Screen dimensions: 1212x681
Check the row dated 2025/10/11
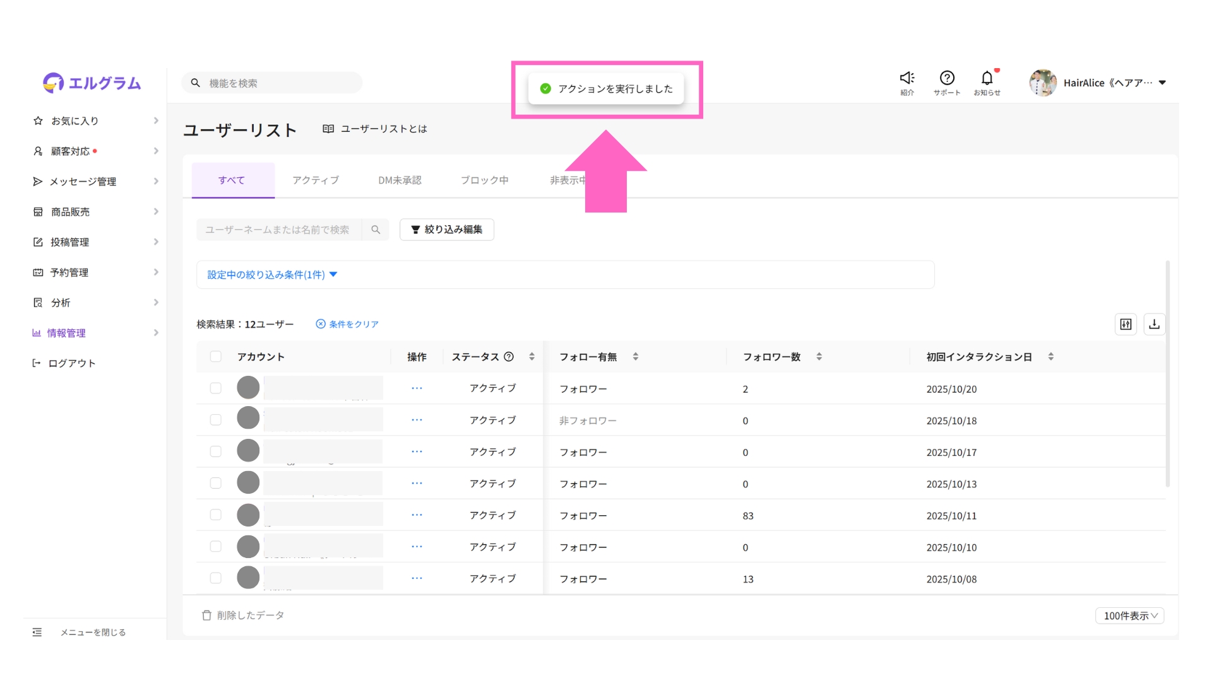click(x=216, y=515)
